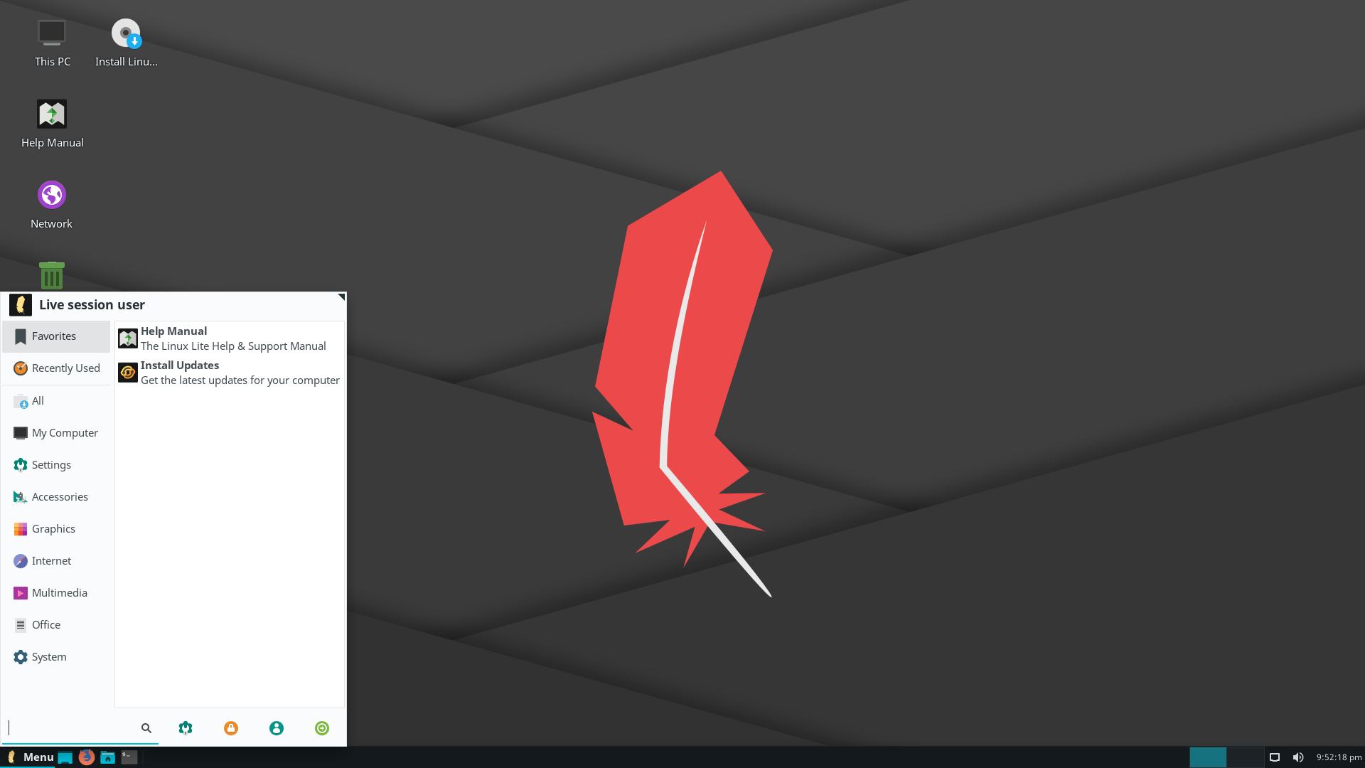Open the Settings Manager icon in menu footer
Image resolution: width=1365 pixels, height=768 pixels.
click(x=186, y=728)
